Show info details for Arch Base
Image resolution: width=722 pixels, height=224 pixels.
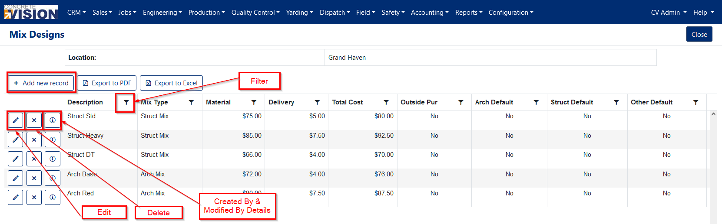53,178
